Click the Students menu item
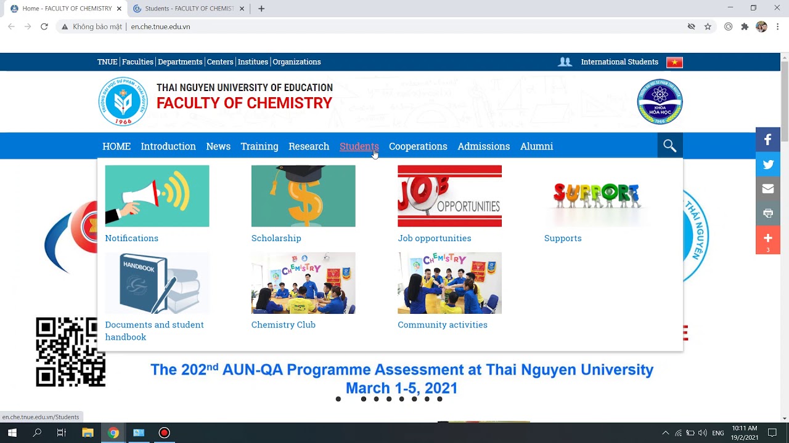Screen dimensions: 789x443 pyautogui.click(x=359, y=146)
